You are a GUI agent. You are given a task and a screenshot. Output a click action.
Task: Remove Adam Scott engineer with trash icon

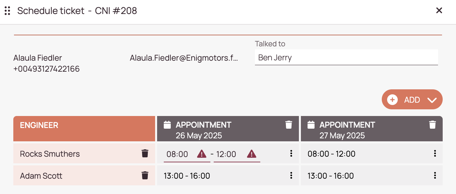pos(145,176)
